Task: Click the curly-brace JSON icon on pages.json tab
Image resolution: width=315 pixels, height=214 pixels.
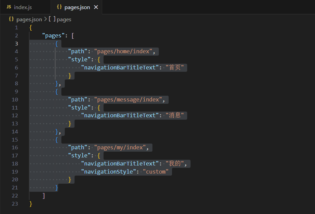Action: 59,7
